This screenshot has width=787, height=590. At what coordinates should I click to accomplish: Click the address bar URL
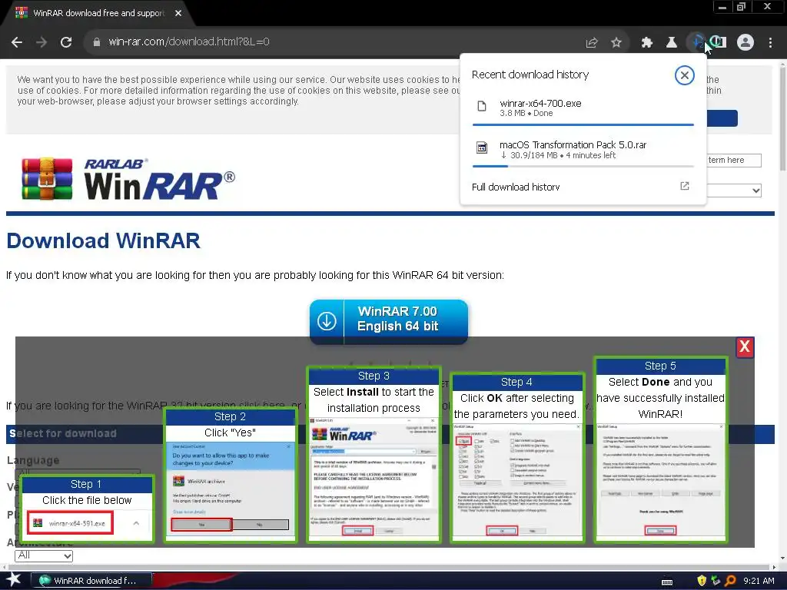pyautogui.click(x=189, y=41)
